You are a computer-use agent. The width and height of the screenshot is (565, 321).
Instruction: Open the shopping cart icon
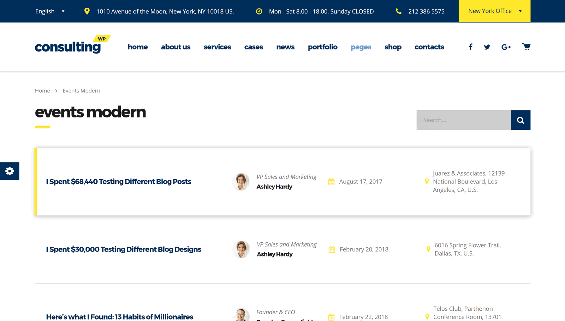(x=526, y=47)
